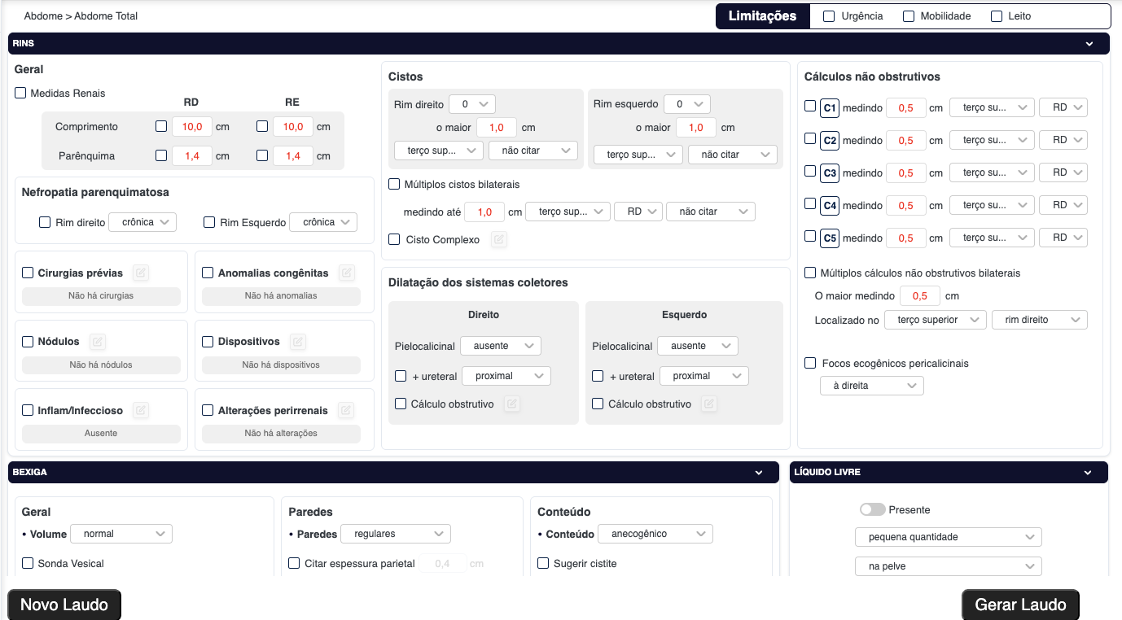This screenshot has height=620, width=1122.
Task: Collapse the RINS section chevron
Action: [1089, 44]
